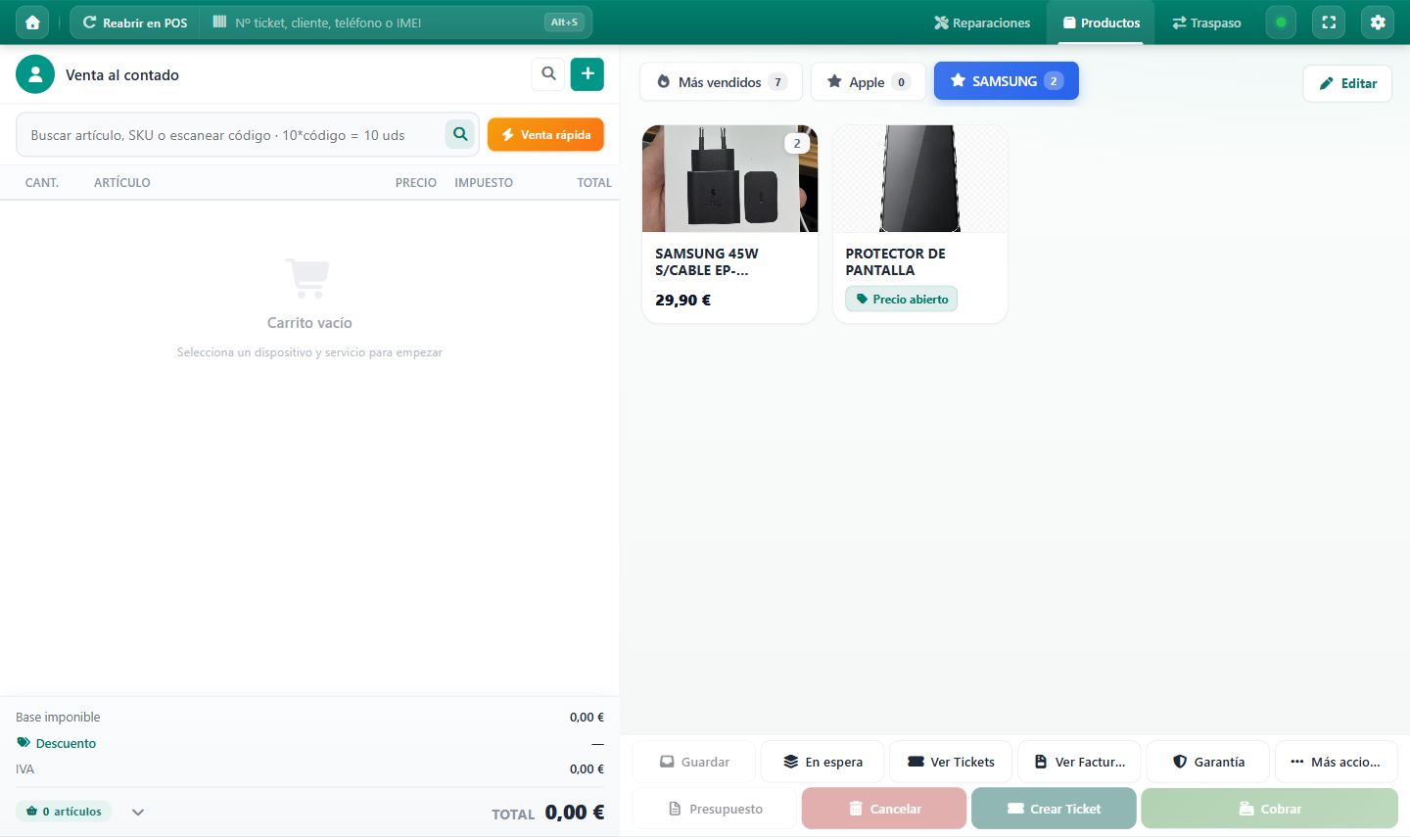Add new customer with plus button
This screenshot has height=837, width=1410.
coord(587,73)
